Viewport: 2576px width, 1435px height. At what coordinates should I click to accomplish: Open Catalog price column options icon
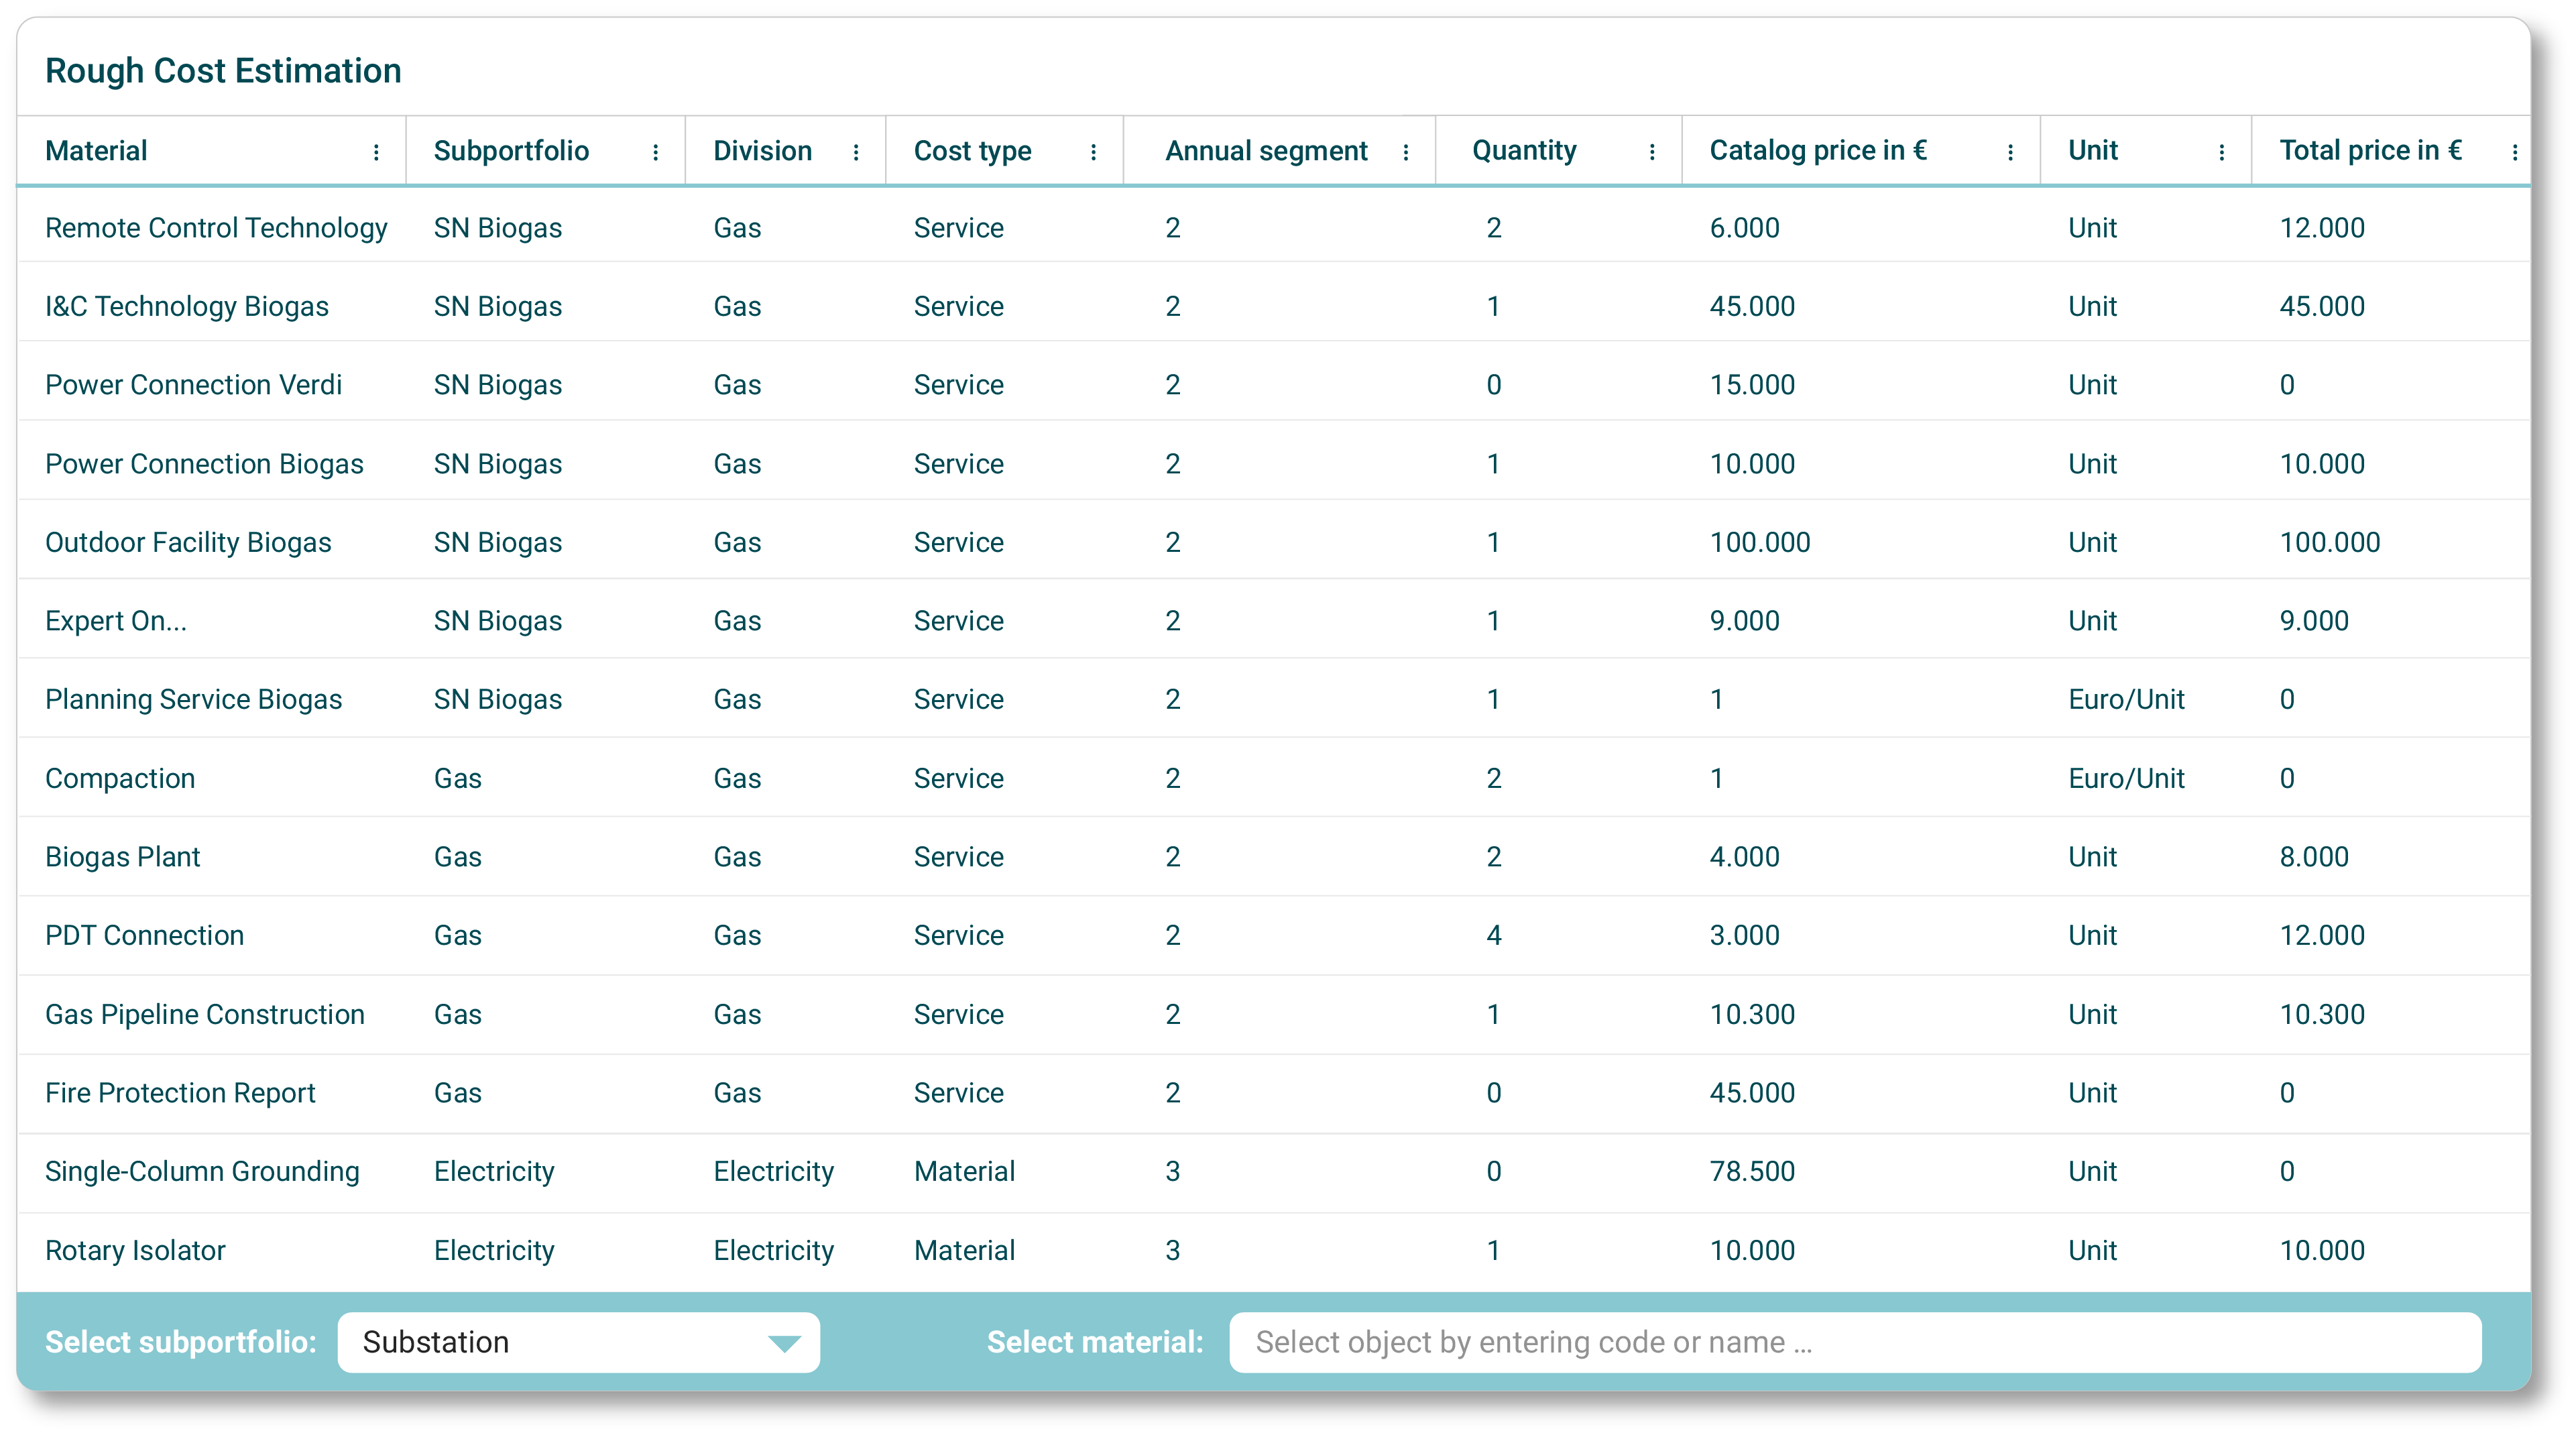point(2010,152)
